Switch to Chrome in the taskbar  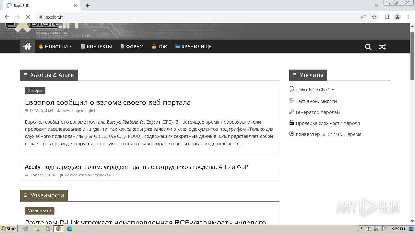(x=59, y=229)
